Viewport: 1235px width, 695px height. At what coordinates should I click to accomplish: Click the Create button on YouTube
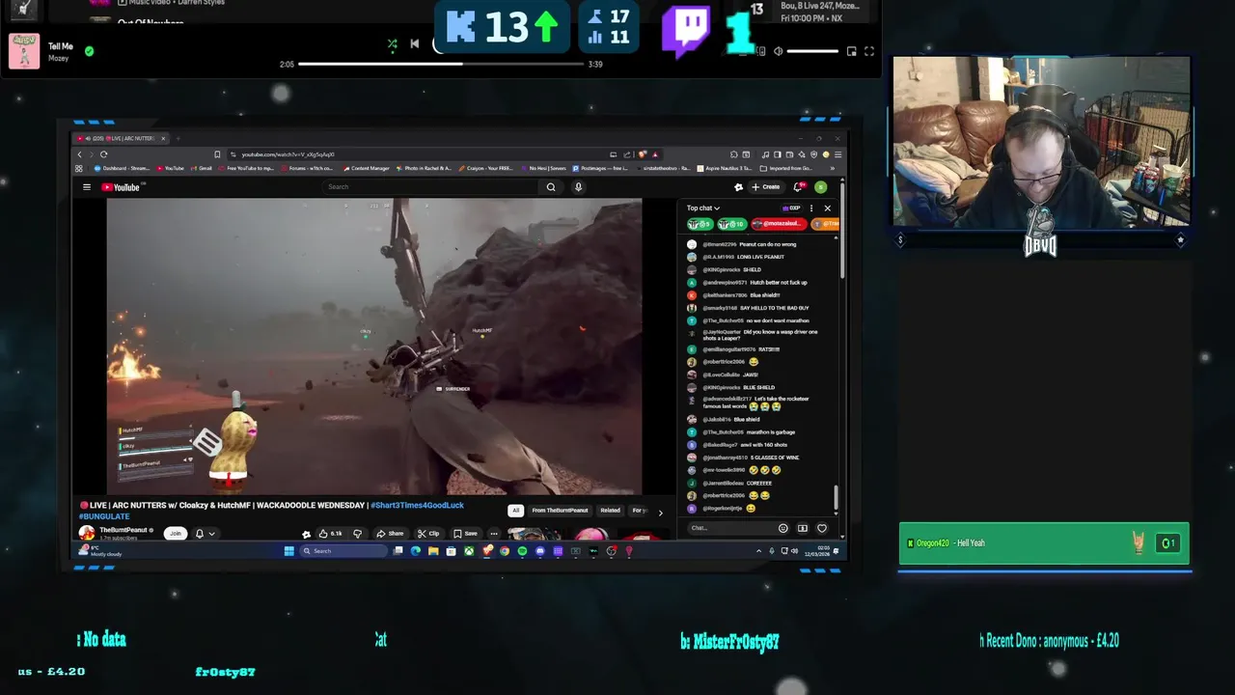[766, 187]
